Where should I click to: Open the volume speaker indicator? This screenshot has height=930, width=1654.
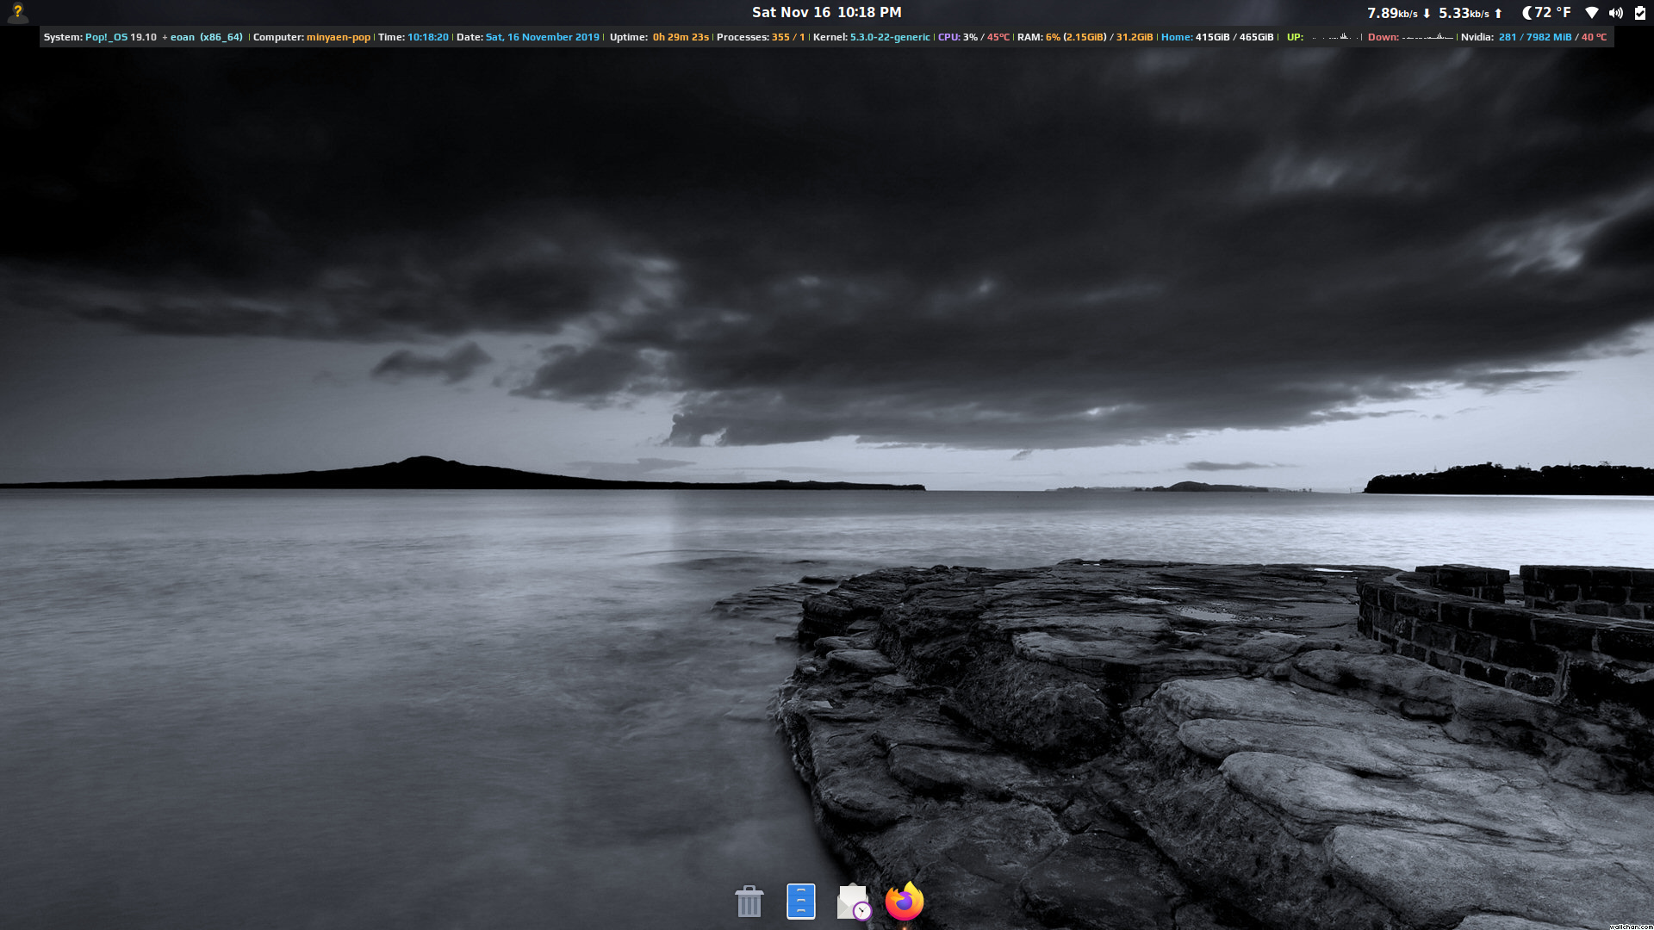pos(1616,13)
